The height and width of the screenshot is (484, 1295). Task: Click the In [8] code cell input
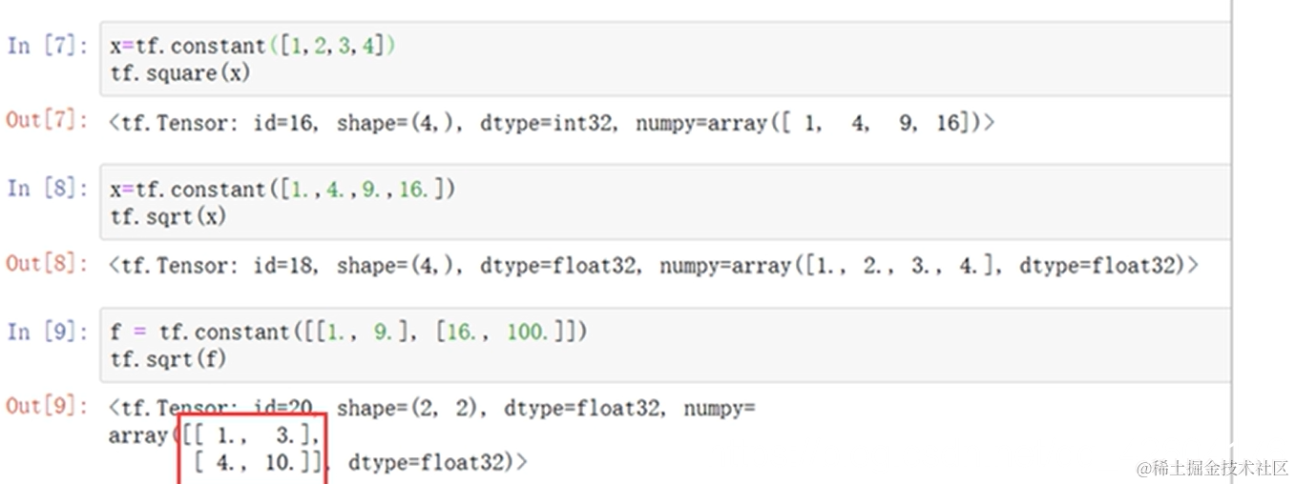[665, 202]
